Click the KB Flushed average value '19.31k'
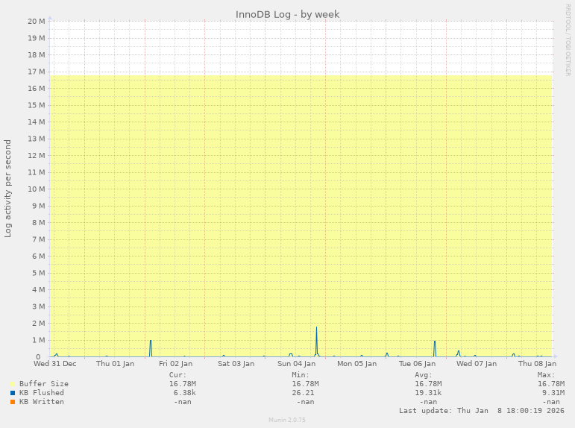Viewport: 575px width, 428px height. point(428,393)
